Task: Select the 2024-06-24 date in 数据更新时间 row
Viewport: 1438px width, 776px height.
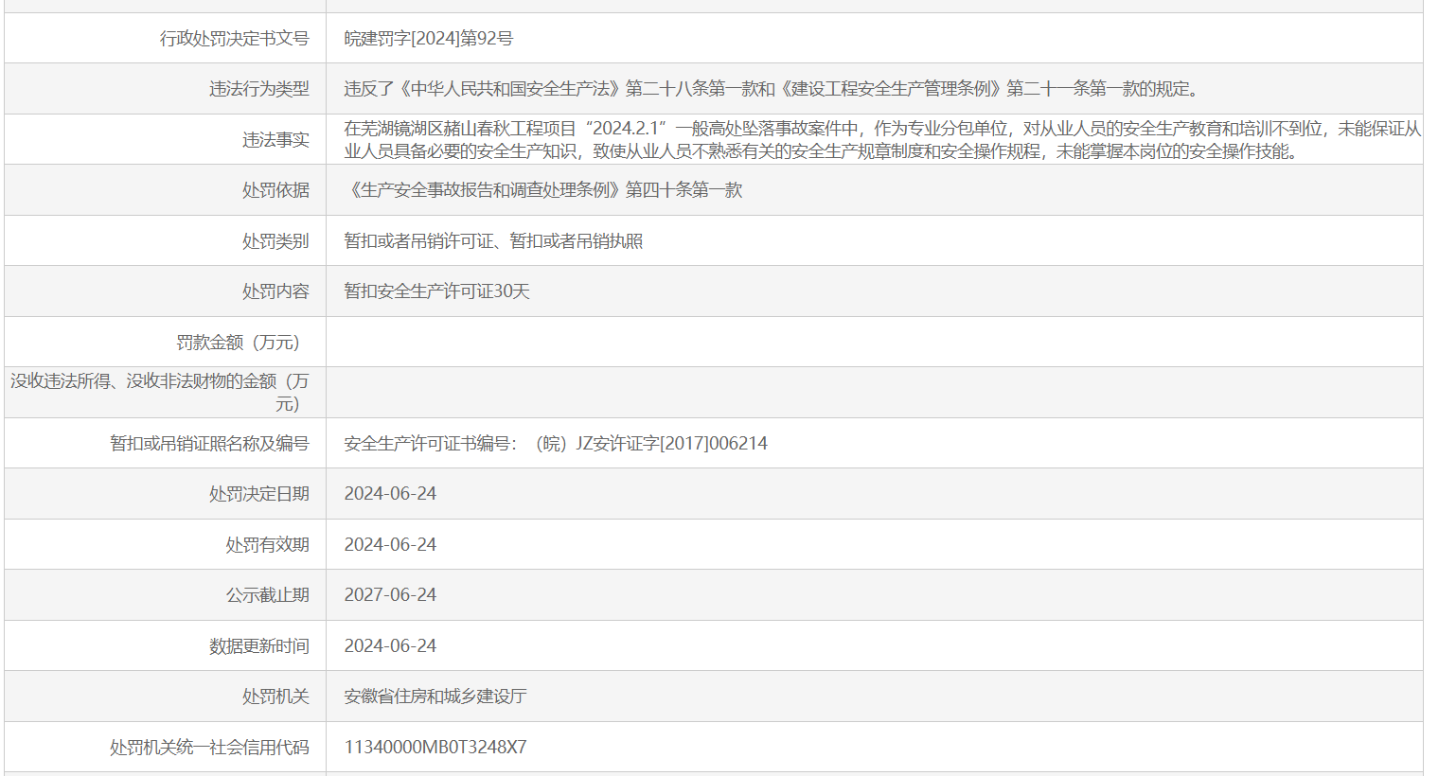Action: (390, 646)
